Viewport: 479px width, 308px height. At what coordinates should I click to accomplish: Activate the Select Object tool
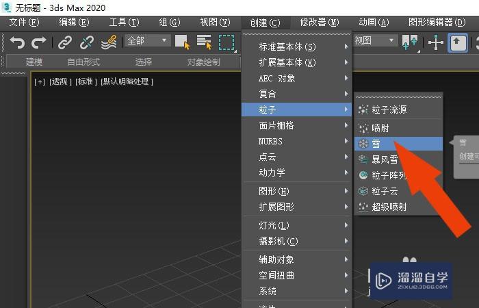click(x=183, y=42)
